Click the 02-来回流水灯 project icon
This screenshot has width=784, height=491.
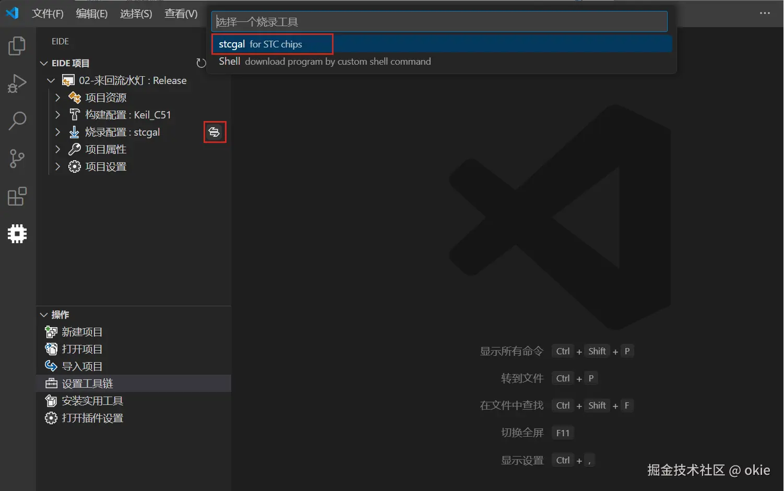coord(68,80)
